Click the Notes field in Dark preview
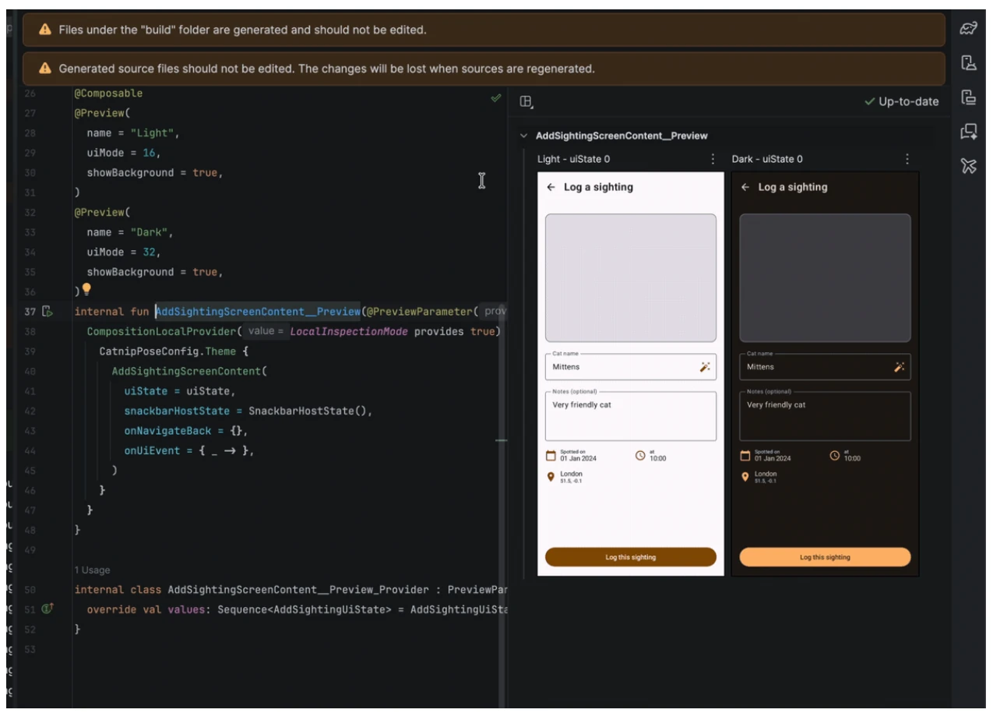 click(825, 416)
